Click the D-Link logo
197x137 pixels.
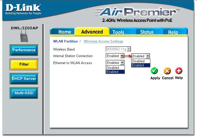23,9
